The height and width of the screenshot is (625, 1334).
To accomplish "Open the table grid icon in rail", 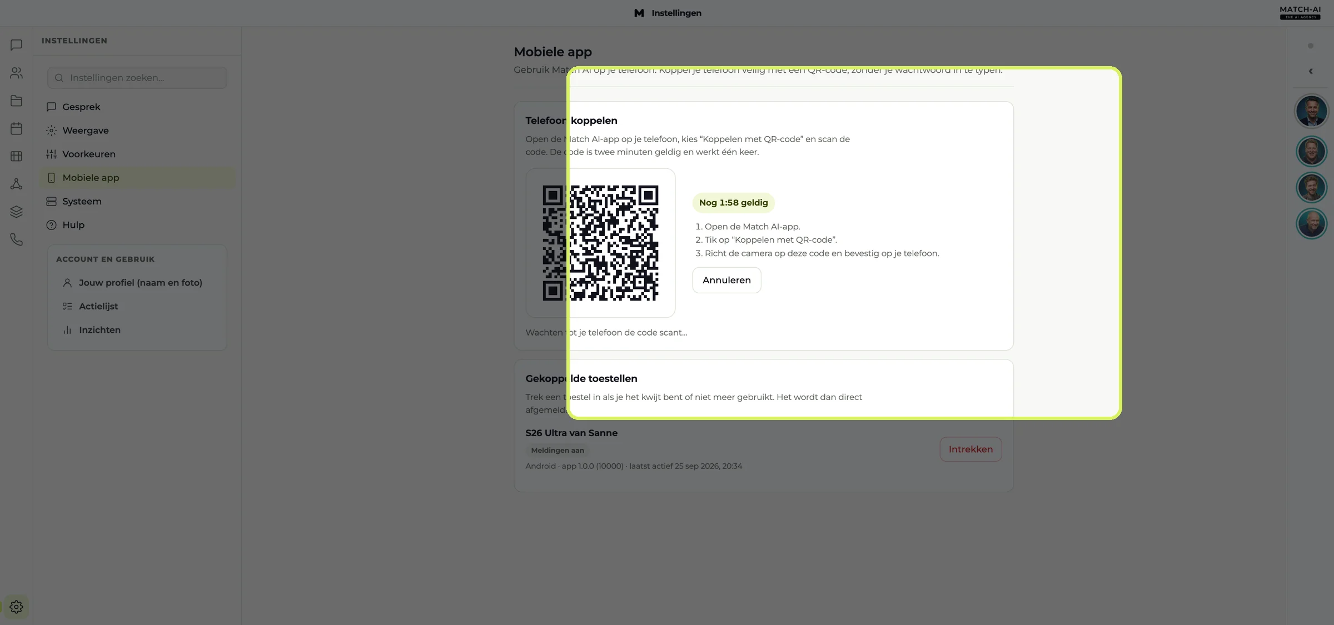I will pos(16,156).
